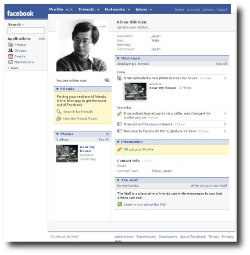Image resolution: width=250 pixels, height=255 pixels.
Task: Open the Events calendar icon
Action: 10,56
